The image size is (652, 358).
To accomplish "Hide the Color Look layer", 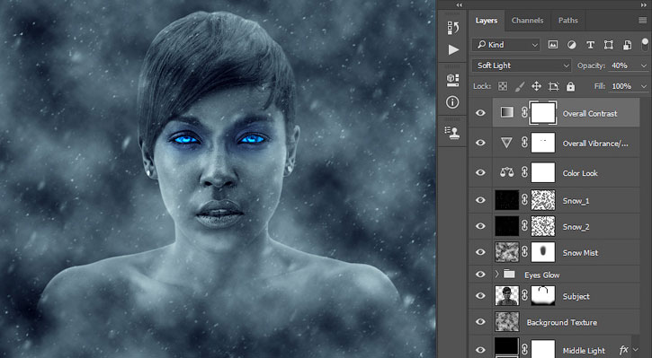I will pyautogui.click(x=480, y=172).
